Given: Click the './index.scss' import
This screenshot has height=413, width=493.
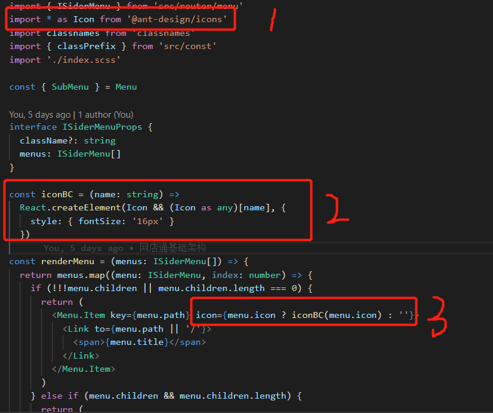Looking at the screenshot, I should (84, 60).
